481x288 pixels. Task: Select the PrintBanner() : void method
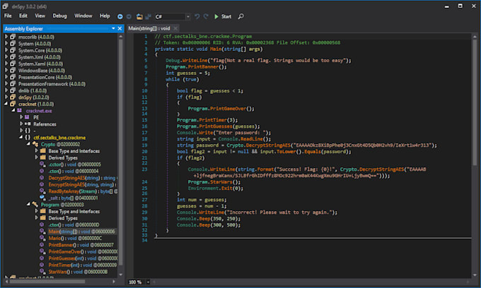[x=81, y=245]
